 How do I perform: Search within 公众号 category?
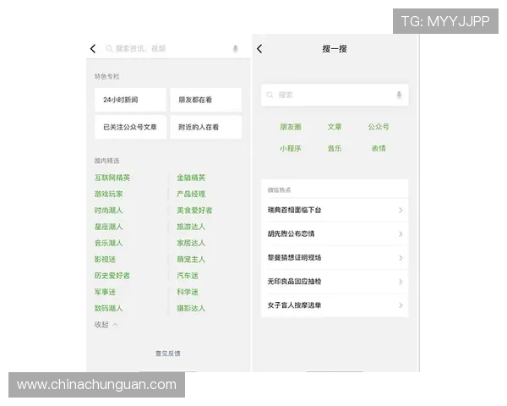379,127
